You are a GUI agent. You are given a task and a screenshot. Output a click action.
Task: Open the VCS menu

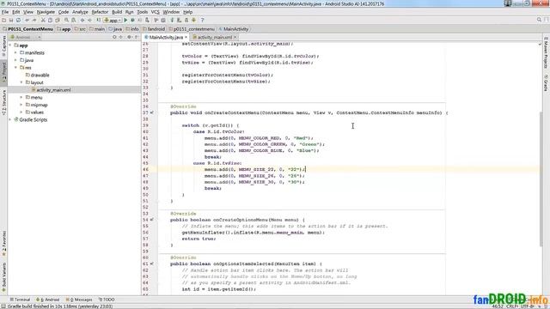pyautogui.click(x=155, y=12)
